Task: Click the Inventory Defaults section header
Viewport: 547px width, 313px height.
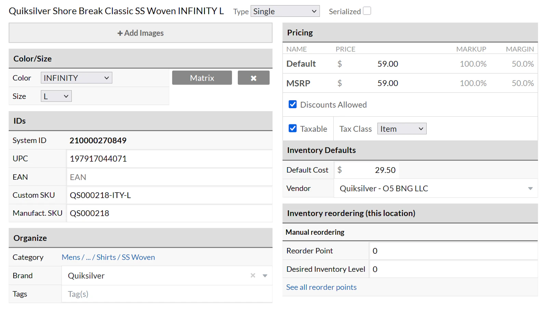Action: point(410,150)
